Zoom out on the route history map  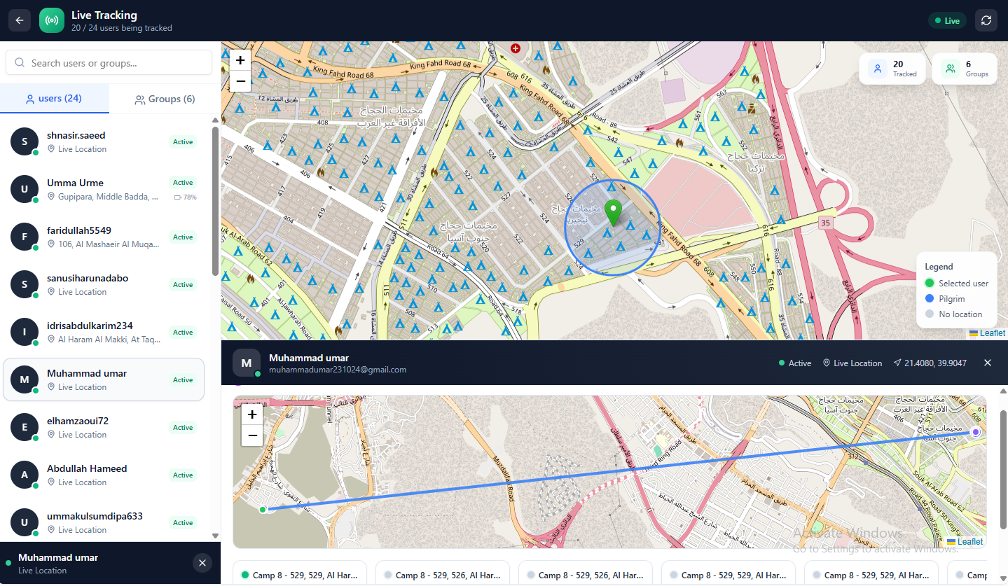point(252,435)
